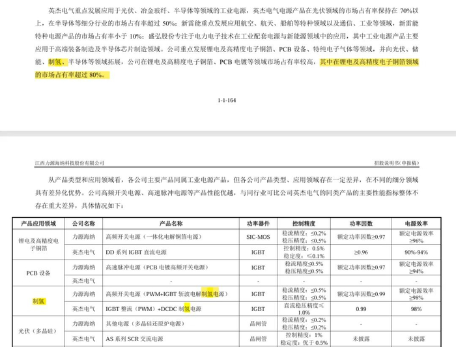Click power factor cell 额定功率因数≥0.99
The width and height of the screenshot is (456, 347).
pos(361,294)
